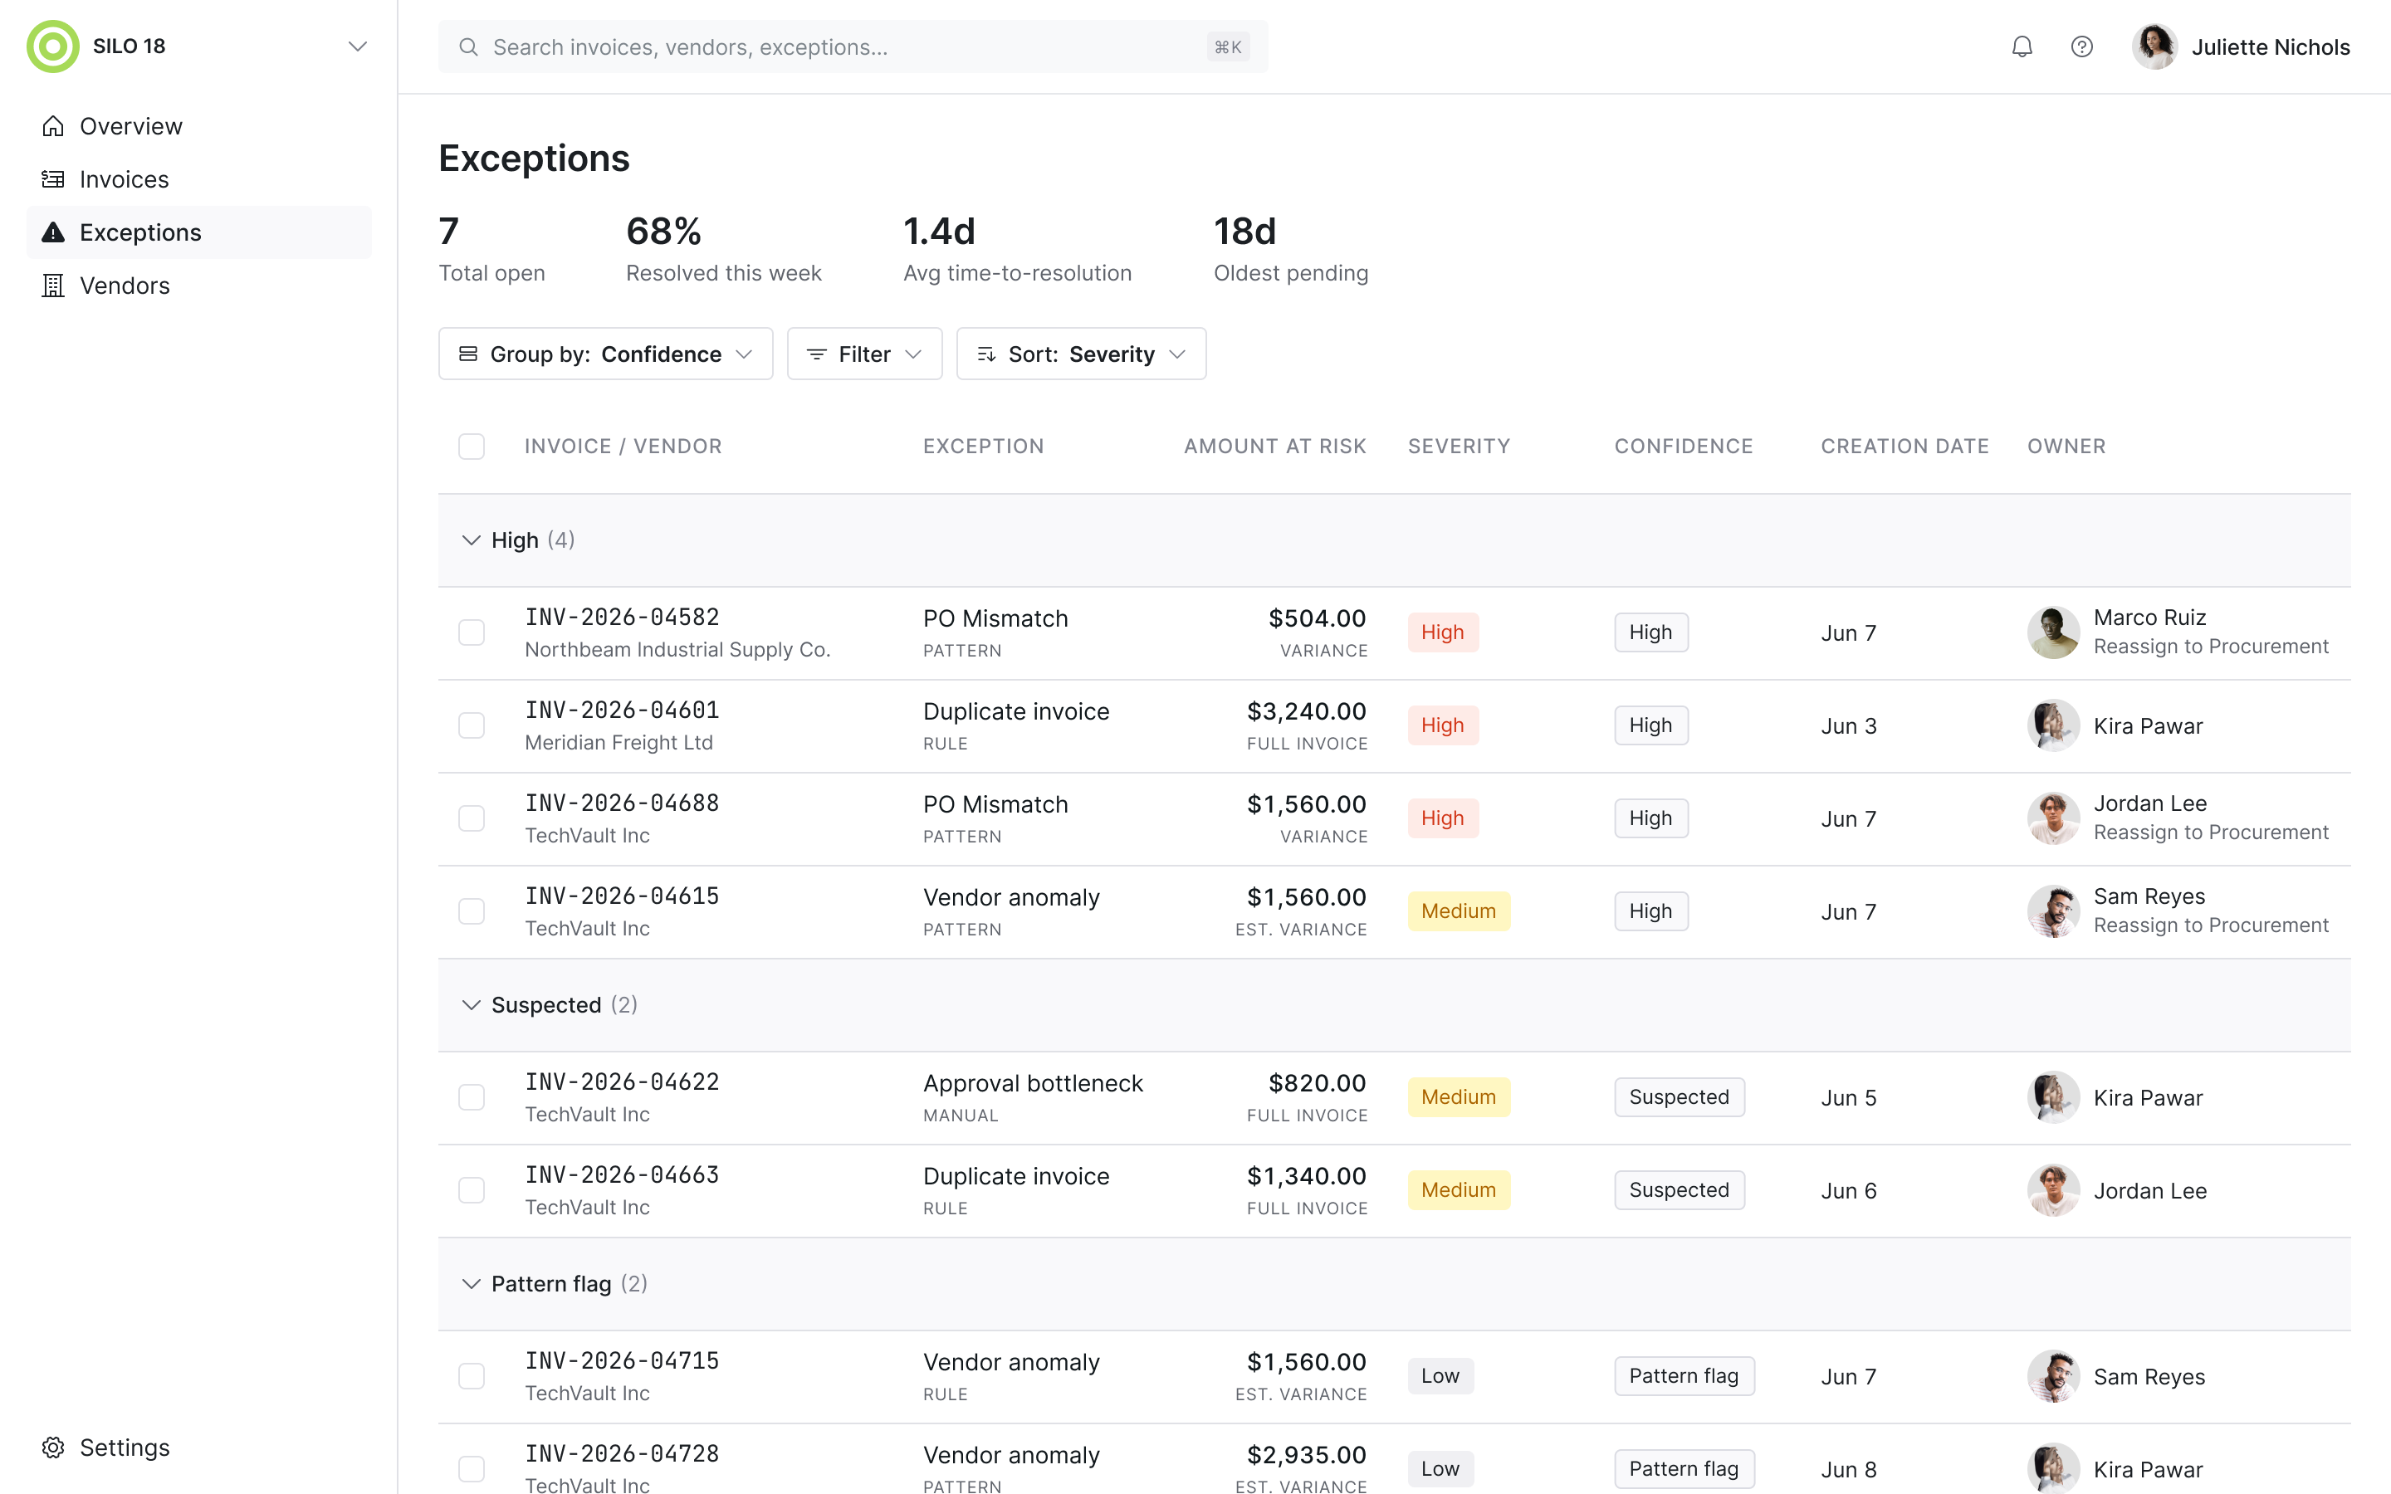This screenshot has width=2391, height=1494.
Task: Open the Sort by Severity dropdown
Action: 1081,354
